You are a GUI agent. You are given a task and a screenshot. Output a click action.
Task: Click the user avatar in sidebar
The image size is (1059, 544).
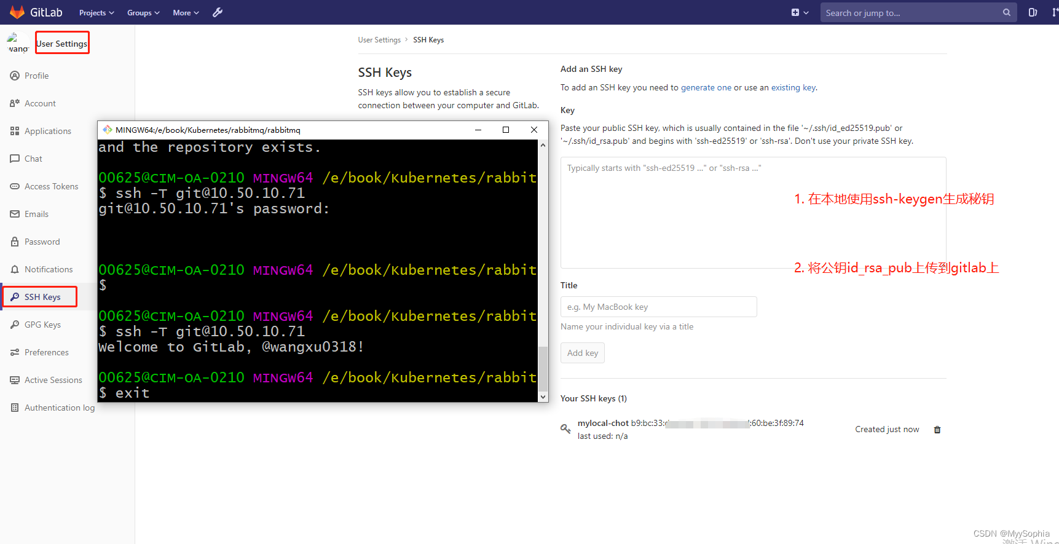click(17, 44)
